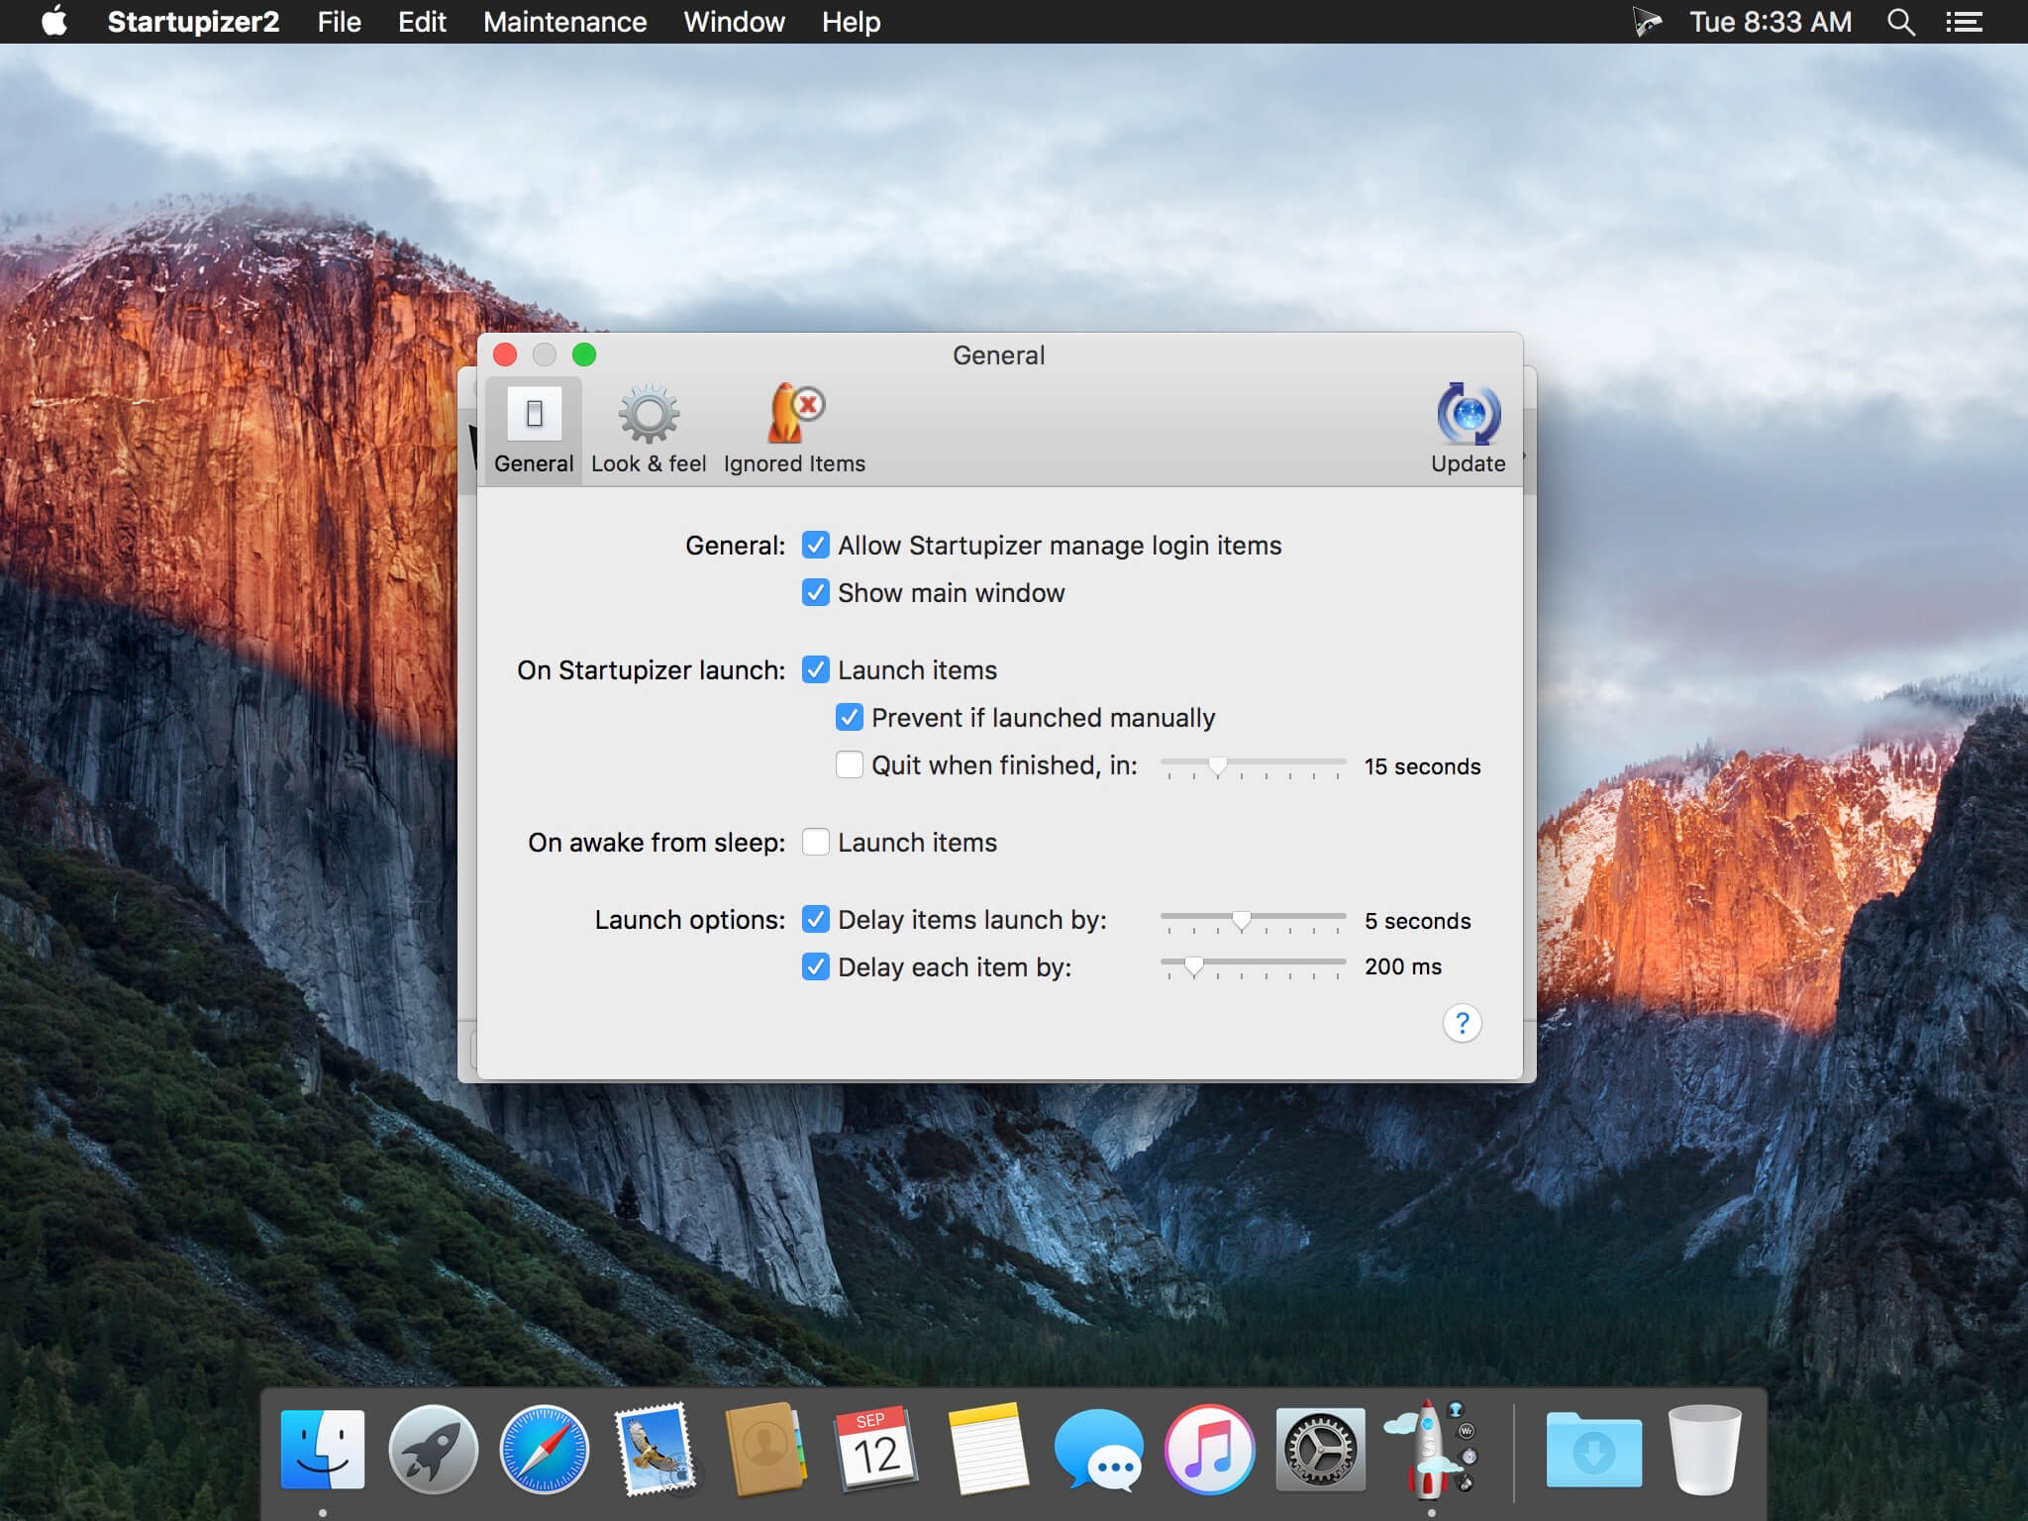Open the Window menu
Viewport: 2028px width, 1521px height.
pos(734,22)
